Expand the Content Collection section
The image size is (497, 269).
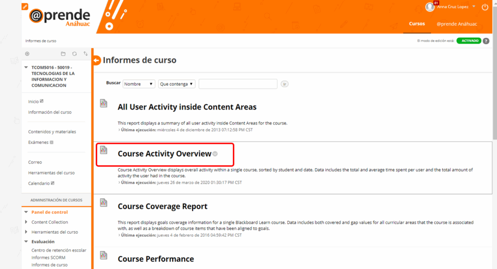click(x=26, y=222)
